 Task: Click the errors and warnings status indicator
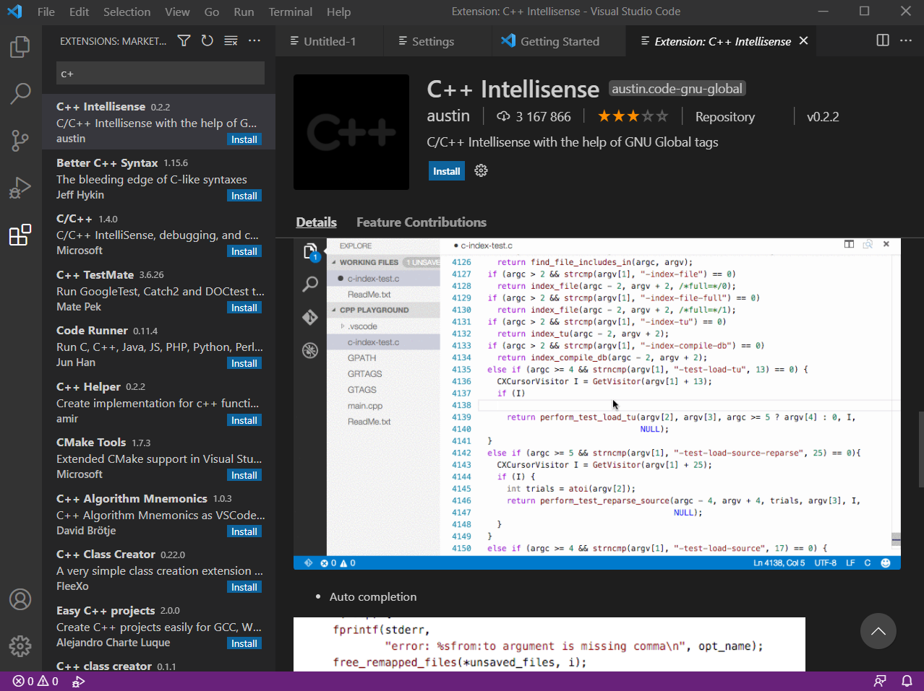[x=35, y=681]
